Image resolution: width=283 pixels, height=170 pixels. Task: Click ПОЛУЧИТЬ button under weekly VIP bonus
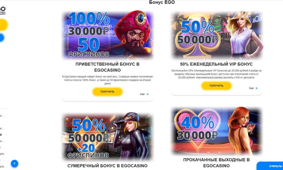[216, 86]
